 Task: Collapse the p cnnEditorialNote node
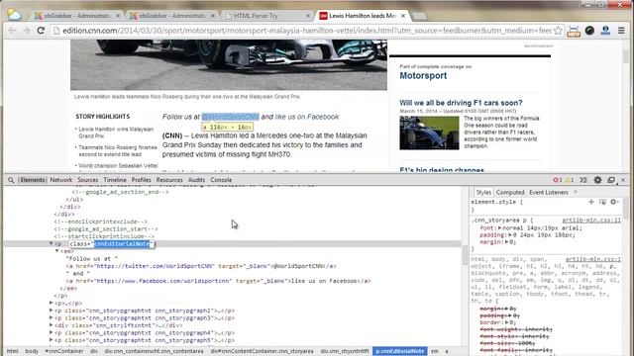tap(51, 243)
